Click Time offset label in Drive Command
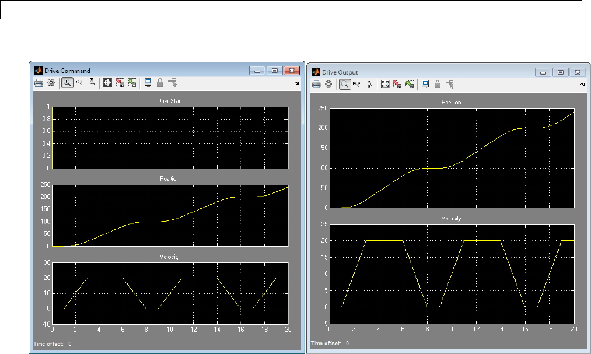This screenshot has width=591, height=354. [48, 344]
